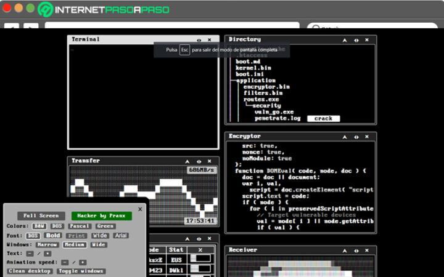Viewport: 444px width, 277px height.
Task: Choose the Green color scheme
Action: [105, 226]
